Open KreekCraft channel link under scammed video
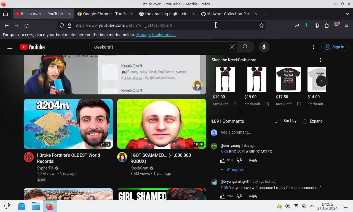The width and height of the screenshot is (353, 212). [140, 168]
